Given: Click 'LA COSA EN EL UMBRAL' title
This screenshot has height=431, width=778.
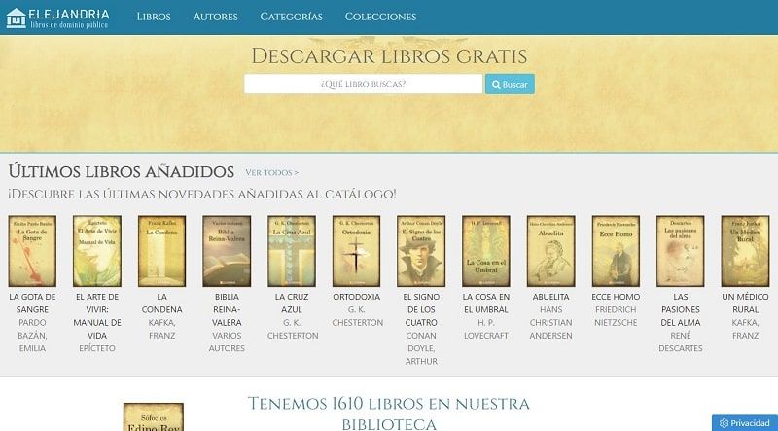Looking at the screenshot, I should pyautogui.click(x=486, y=303).
